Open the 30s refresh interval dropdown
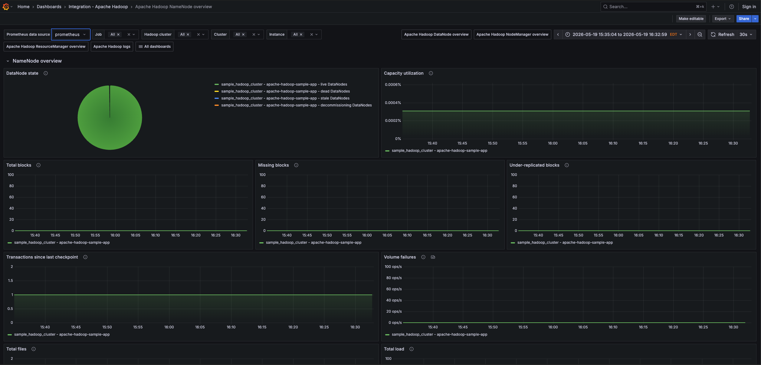 tap(746, 34)
